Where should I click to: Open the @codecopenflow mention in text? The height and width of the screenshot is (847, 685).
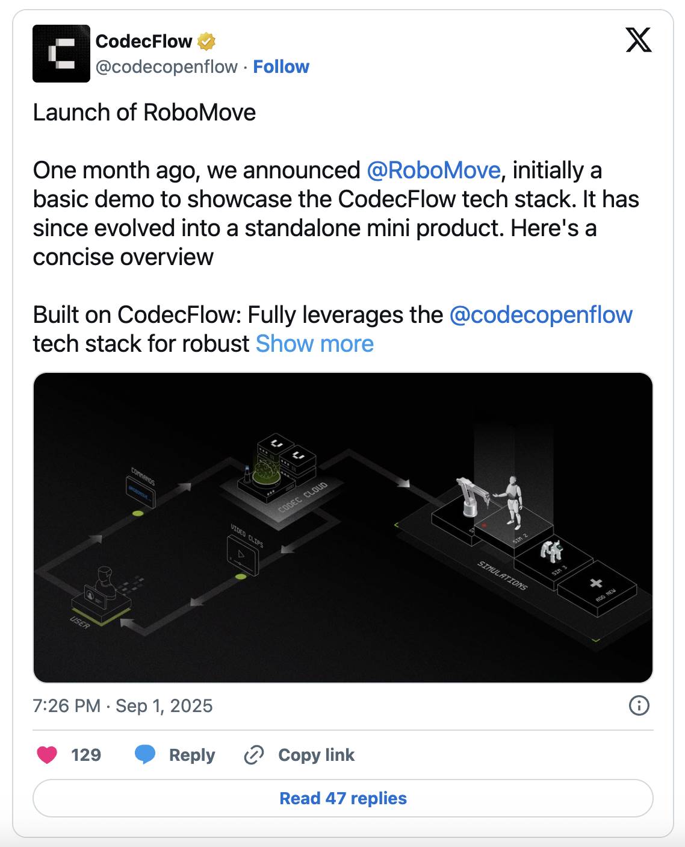pyautogui.click(x=541, y=315)
